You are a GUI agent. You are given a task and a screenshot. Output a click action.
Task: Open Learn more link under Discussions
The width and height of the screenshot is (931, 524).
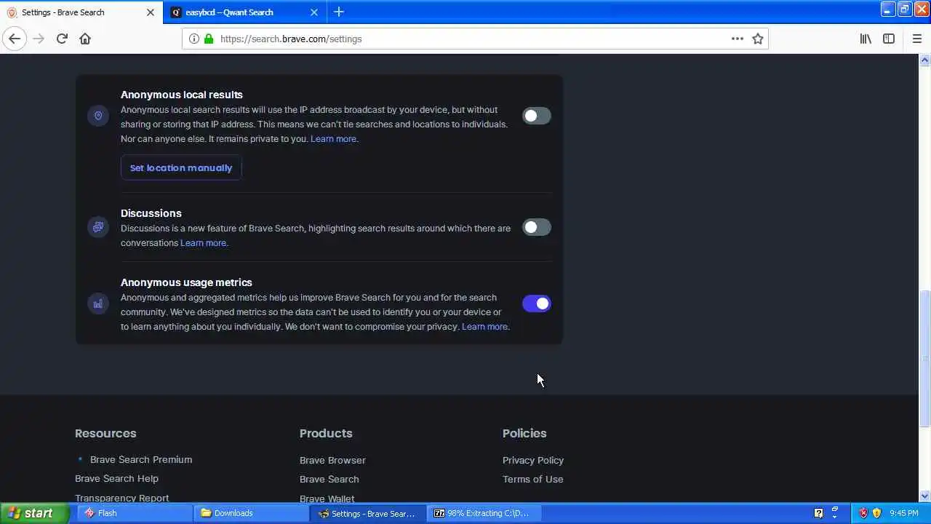tap(204, 243)
